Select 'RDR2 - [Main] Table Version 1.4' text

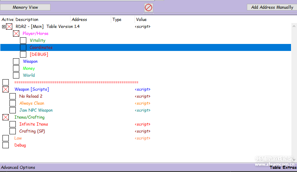pyautogui.click(x=48, y=27)
